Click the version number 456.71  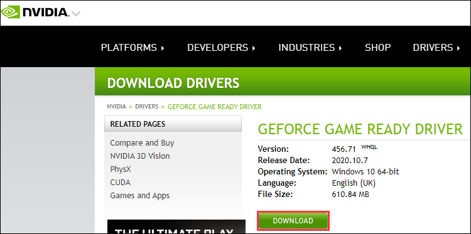coord(344,149)
